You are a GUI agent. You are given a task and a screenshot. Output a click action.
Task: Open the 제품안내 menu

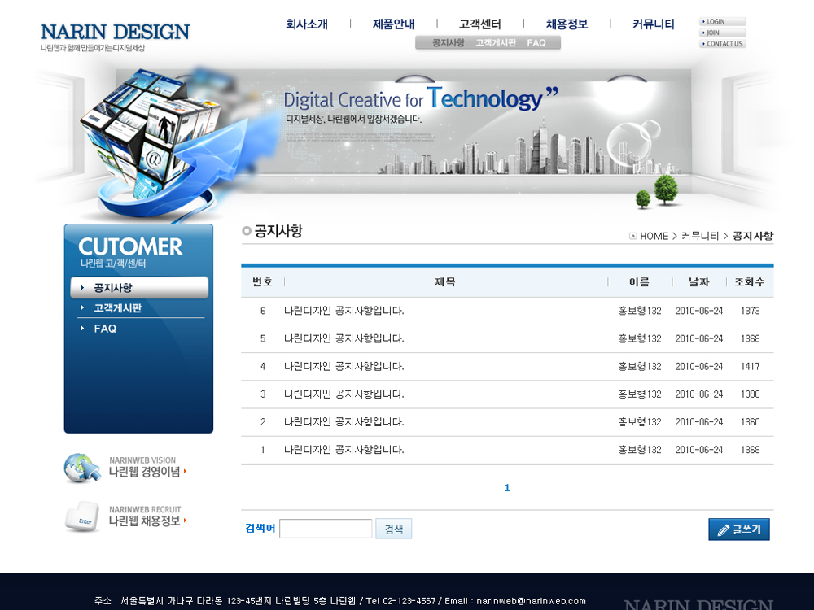click(393, 24)
